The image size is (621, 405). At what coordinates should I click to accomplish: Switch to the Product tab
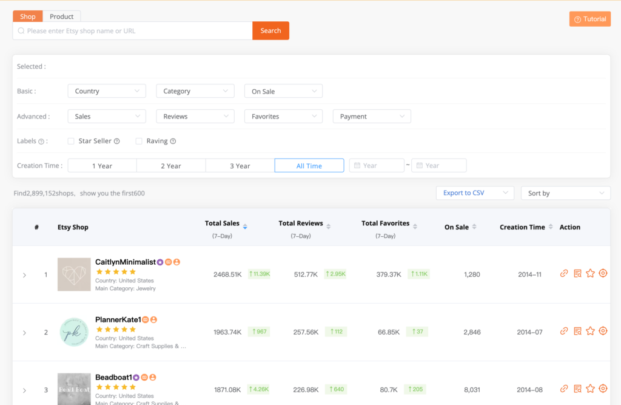pyautogui.click(x=62, y=16)
